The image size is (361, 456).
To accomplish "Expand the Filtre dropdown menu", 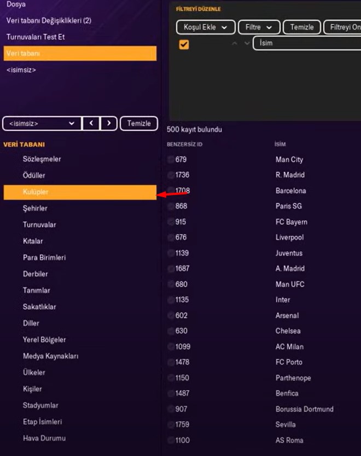I will pyautogui.click(x=259, y=27).
